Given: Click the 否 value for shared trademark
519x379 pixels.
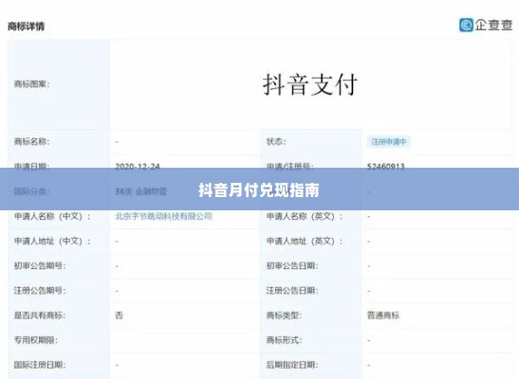Looking at the screenshot, I should 119,316.
